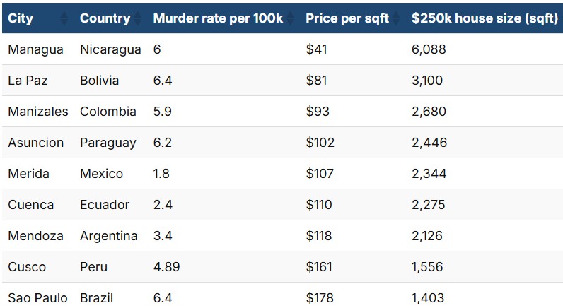Click the Colombia country cell
This screenshot has width=563, height=308.
coord(108,112)
